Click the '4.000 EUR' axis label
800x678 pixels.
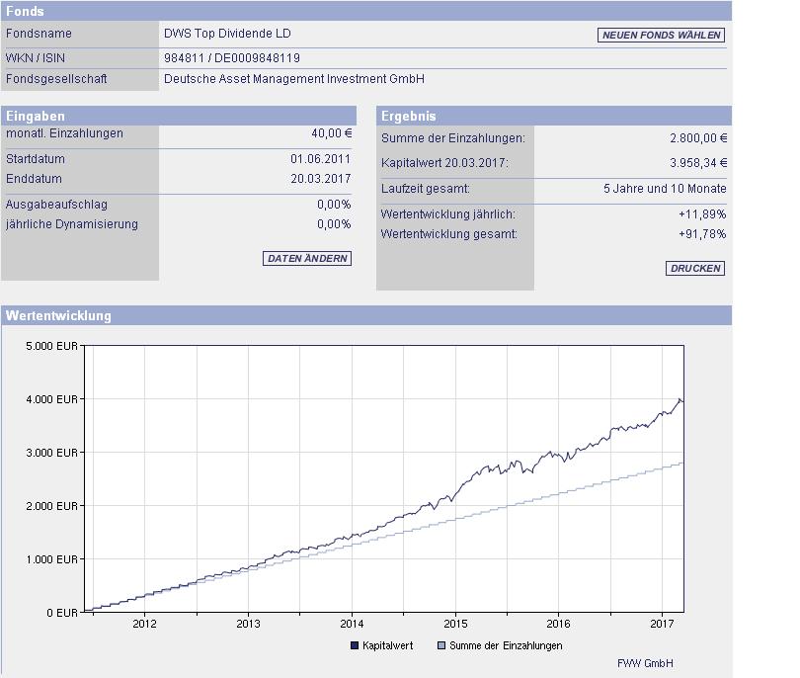coord(52,399)
